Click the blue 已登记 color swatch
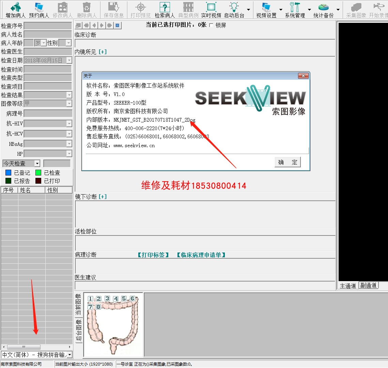The image size is (388, 368). (9, 173)
